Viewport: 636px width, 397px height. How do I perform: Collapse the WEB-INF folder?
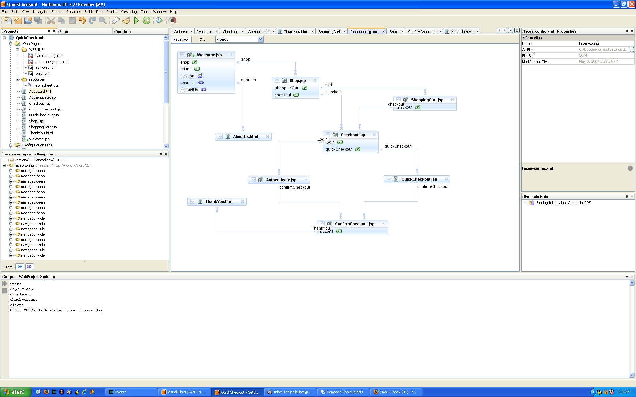pos(18,50)
